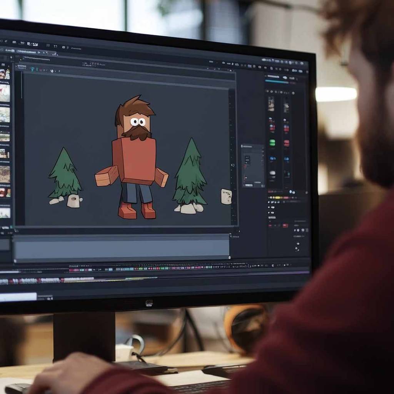Click the white field in the screen's bottom-left corner
The image size is (394, 394).
(x=18, y=297)
